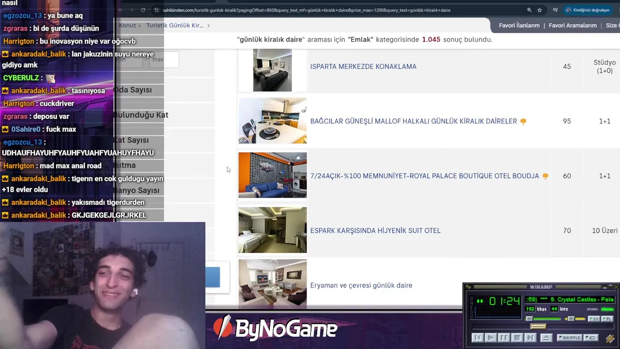Click Winamp song seek bar

543,326
